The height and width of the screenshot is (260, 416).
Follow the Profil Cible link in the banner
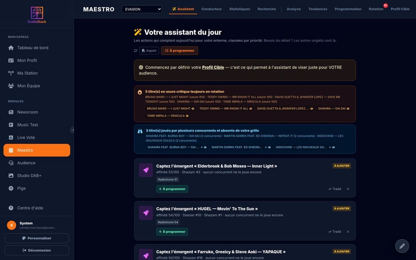point(213,67)
